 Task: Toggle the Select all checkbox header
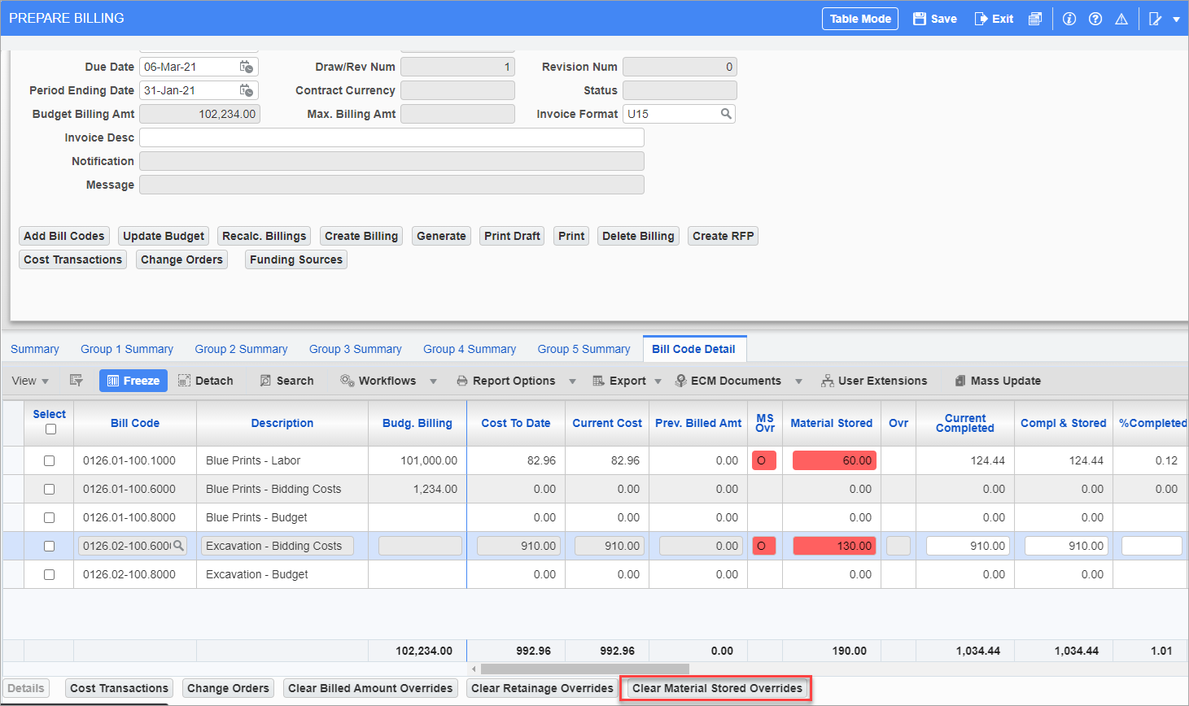(x=49, y=430)
